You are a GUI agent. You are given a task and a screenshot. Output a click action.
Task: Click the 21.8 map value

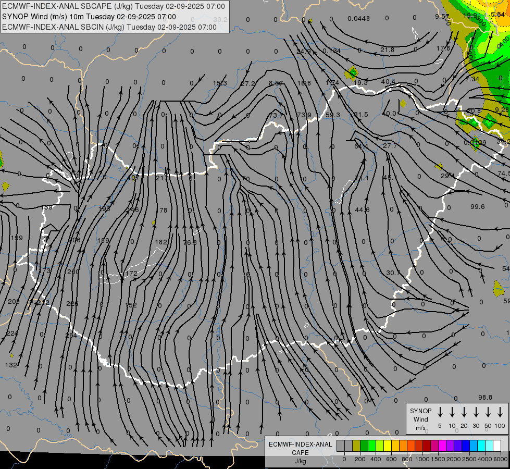click(x=387, y=50)
